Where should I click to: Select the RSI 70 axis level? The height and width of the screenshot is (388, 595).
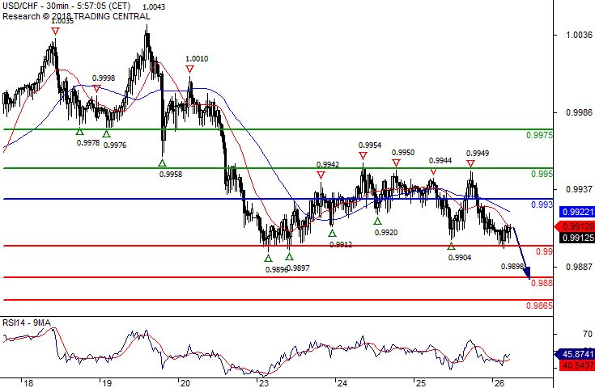pos(588,334)
